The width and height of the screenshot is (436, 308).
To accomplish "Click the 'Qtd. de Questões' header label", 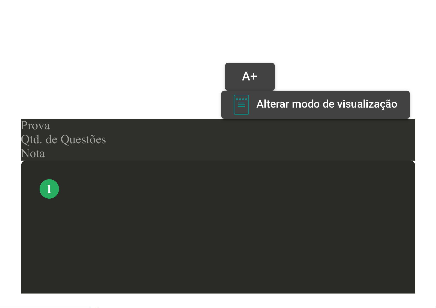I will point(63,139).
